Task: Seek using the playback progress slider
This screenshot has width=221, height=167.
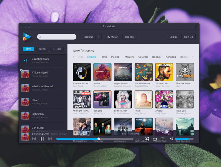Action: tap(95, 139)
